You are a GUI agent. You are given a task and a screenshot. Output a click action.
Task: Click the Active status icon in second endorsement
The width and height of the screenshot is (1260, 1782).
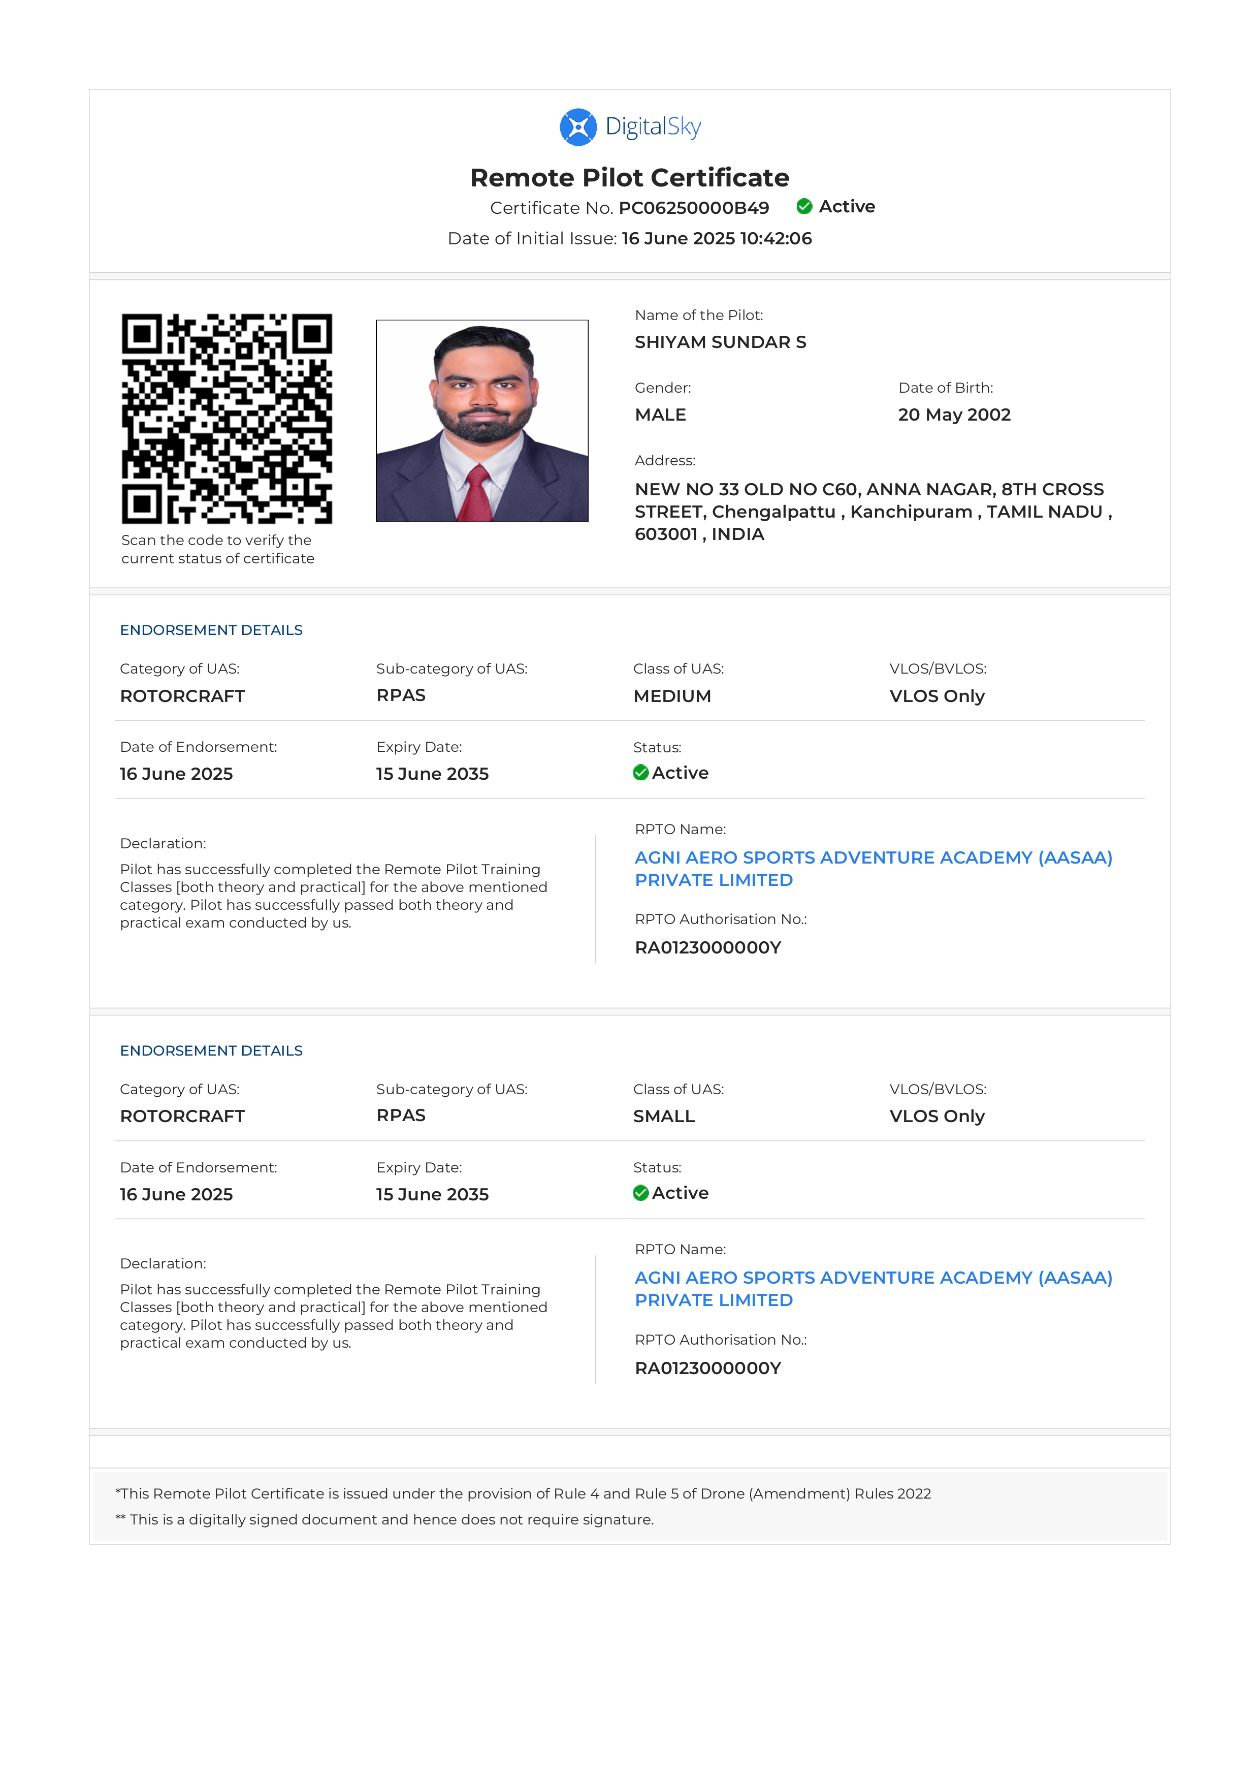(641, 1193)
